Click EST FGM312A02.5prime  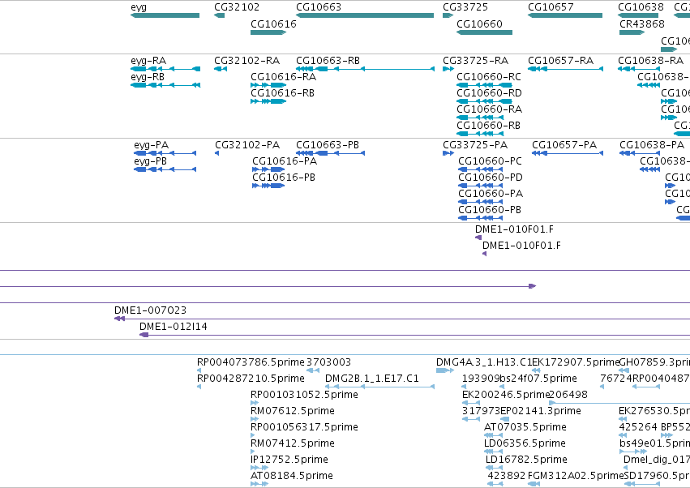[x=576, y=476]
